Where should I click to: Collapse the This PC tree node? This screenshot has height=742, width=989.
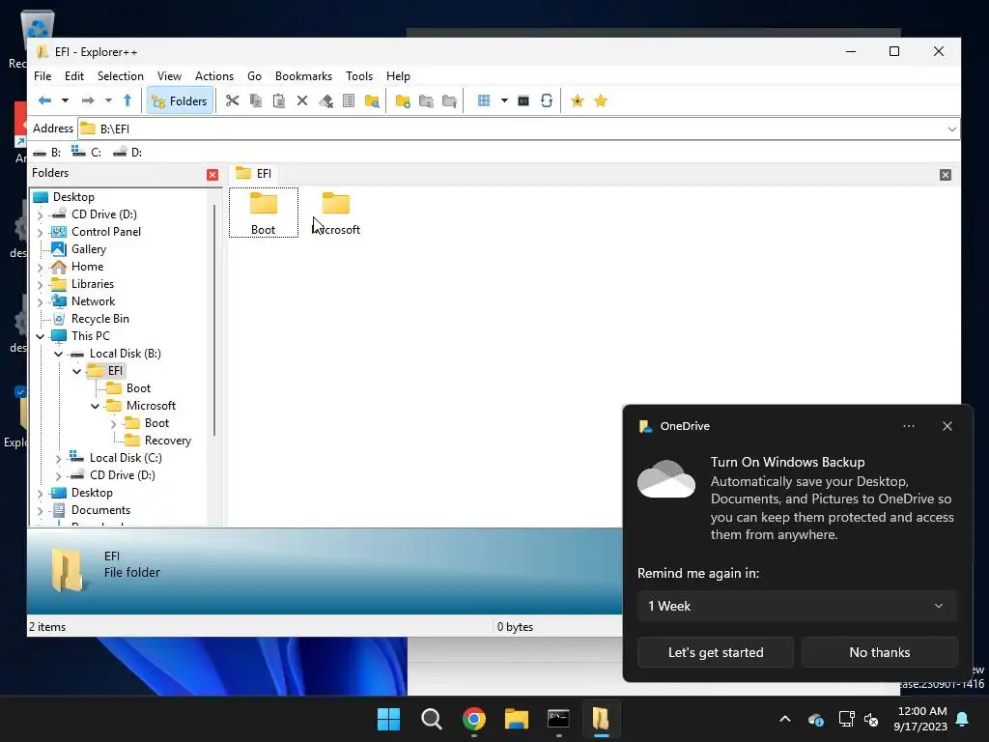[40, 336]
